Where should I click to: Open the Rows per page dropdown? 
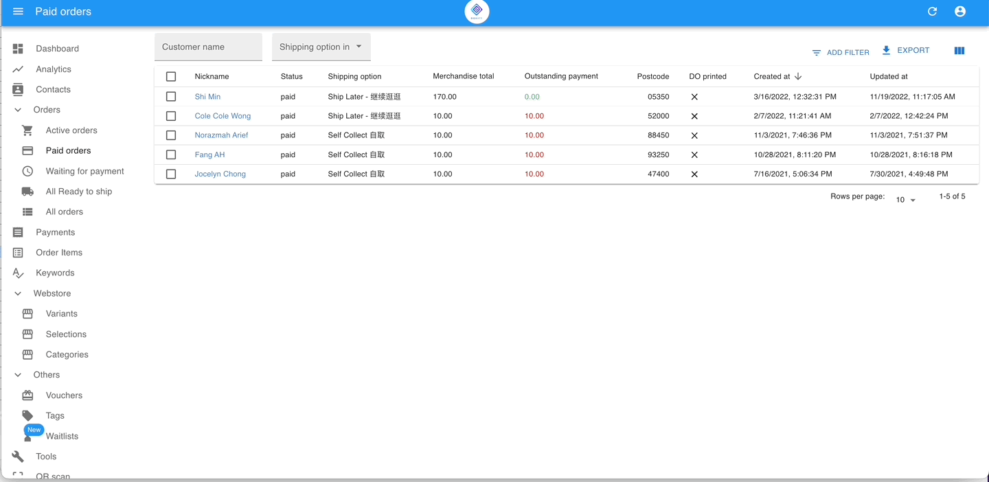(905, 200)
